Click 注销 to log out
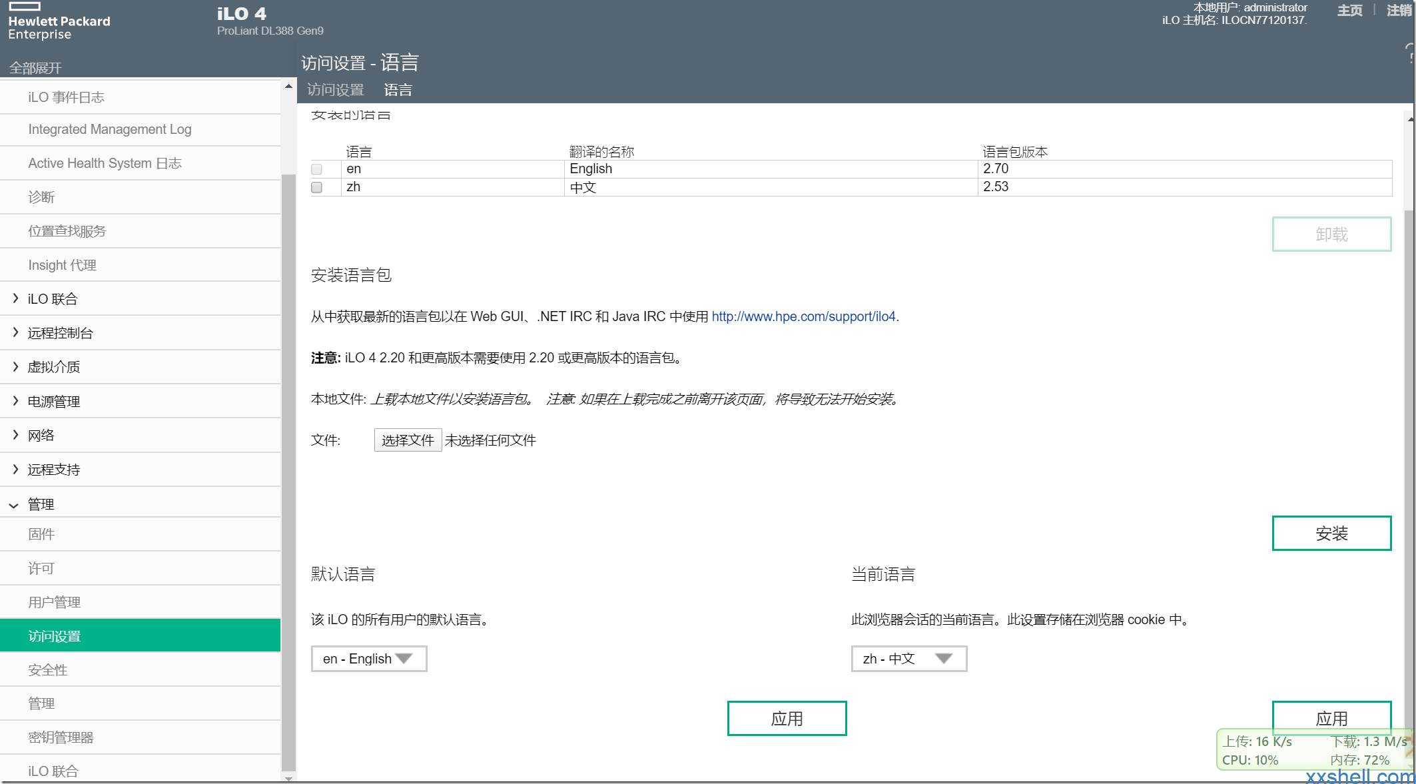 [x=1400, y=11]
